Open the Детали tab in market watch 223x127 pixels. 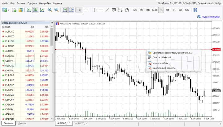pos(22,123)
